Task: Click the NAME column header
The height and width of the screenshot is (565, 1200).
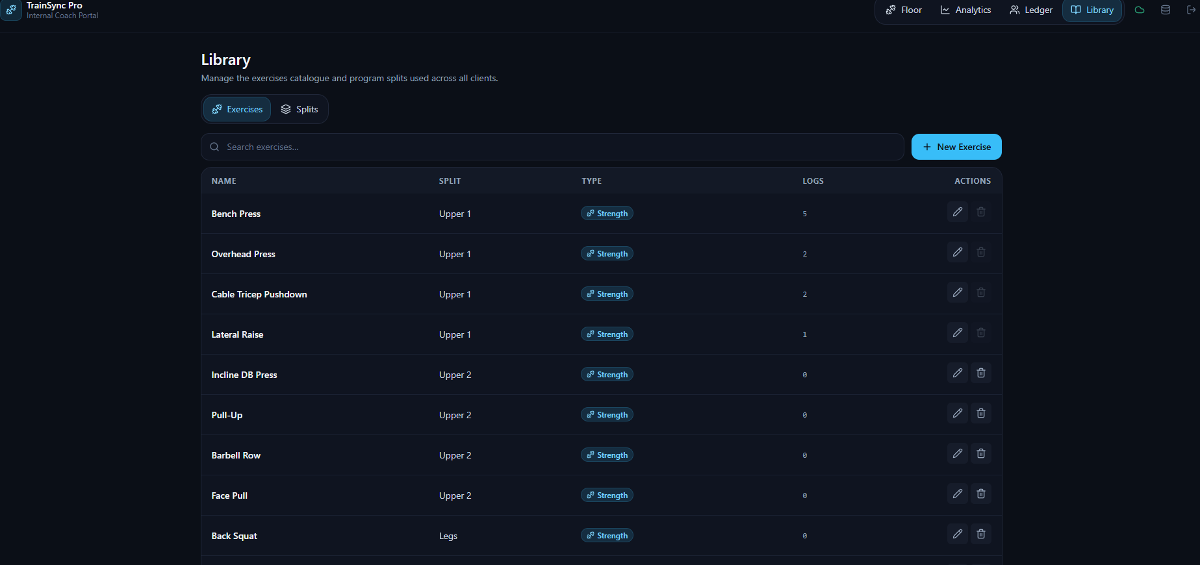Action: [224, 181]
